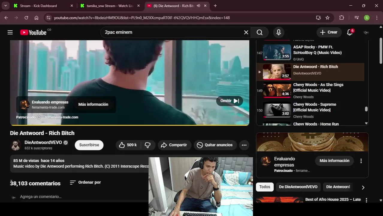Open more actions ellipsis below video
383x216 pixels.
pos(244,145)
